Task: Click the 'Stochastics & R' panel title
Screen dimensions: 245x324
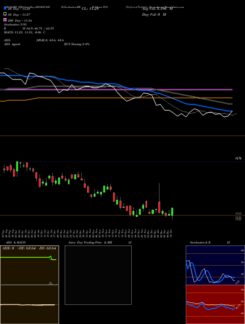Action: click(200, 243)
